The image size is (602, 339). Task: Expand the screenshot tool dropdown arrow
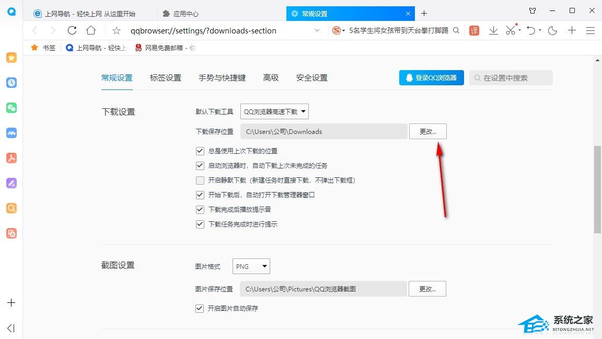tap(519, 30)
